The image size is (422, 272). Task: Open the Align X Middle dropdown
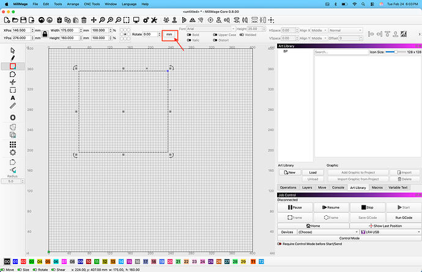point(319,30)
